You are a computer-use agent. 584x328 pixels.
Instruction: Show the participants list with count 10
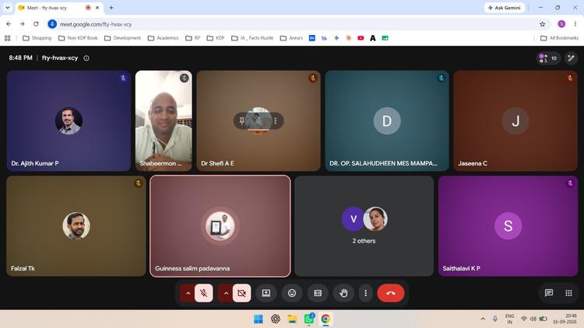click(x=548, y=58)
